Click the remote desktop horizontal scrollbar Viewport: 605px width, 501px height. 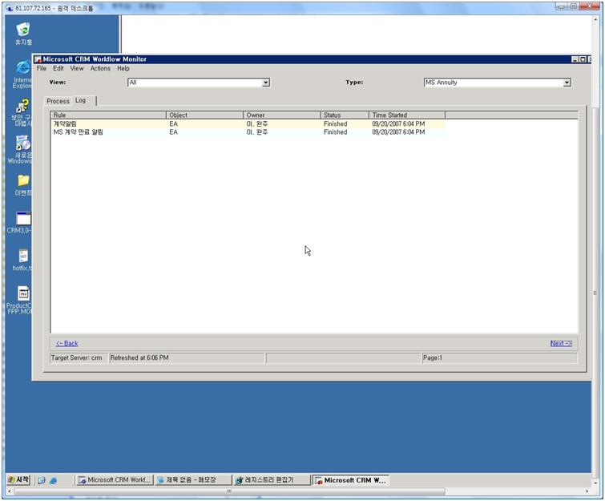(229, 491)
